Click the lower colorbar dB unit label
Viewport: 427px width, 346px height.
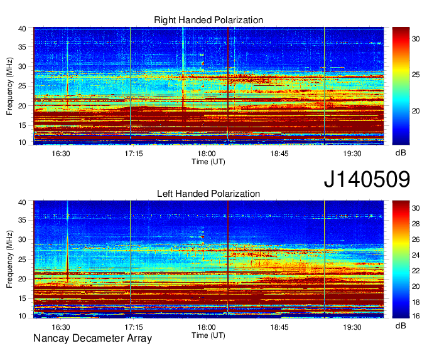(401, 325)
